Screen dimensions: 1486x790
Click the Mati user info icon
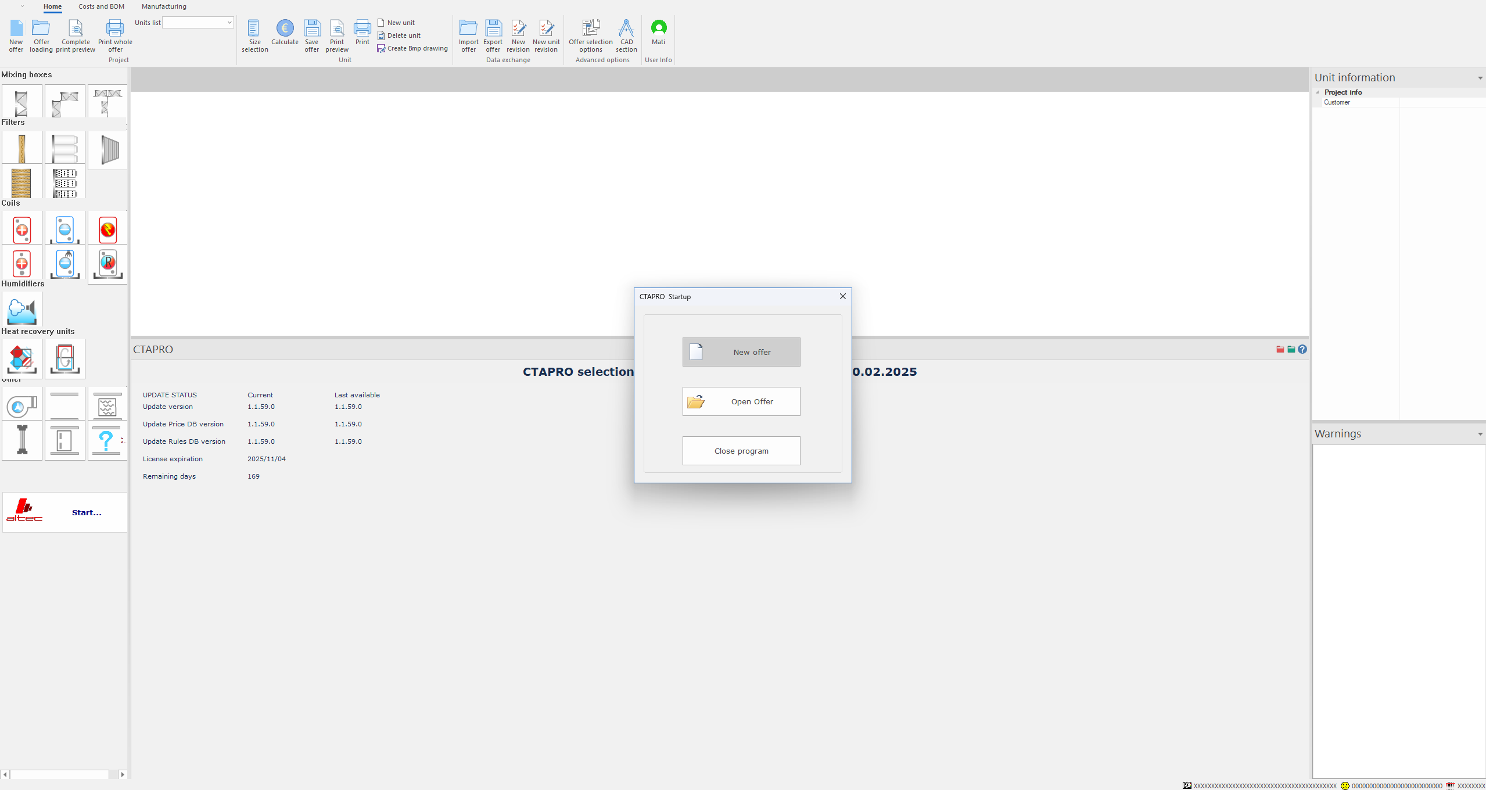pyautogui.click(x=658, y=33)
